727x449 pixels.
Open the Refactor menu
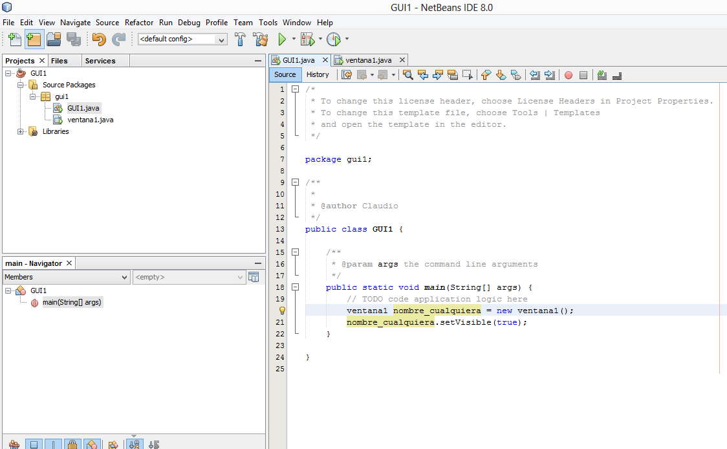[138, 22]
